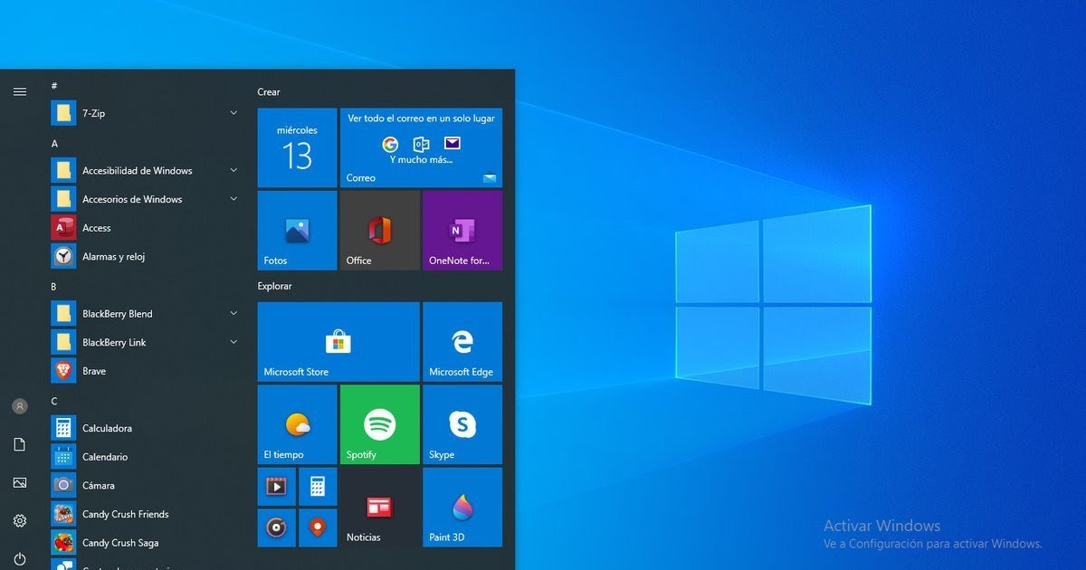The width and height of the screenshot is (1086, 570).
Task: Open the Microsoft Store tile
Action: pos(338,341)
